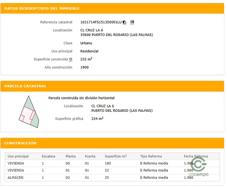Click the Escalera column header

[48, 156]
